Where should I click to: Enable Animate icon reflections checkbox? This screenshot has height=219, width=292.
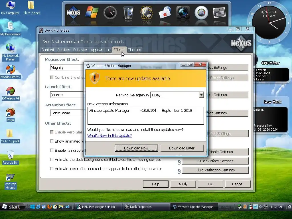click(x=52, y=169)
